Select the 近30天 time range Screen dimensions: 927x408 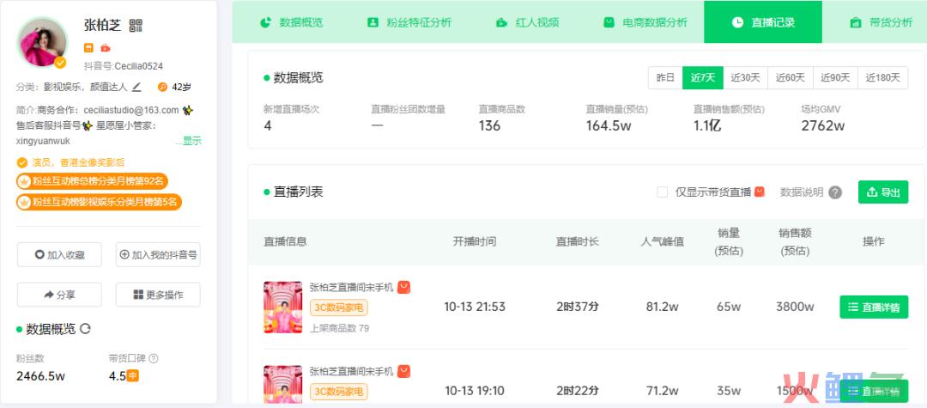click(746, 77)
